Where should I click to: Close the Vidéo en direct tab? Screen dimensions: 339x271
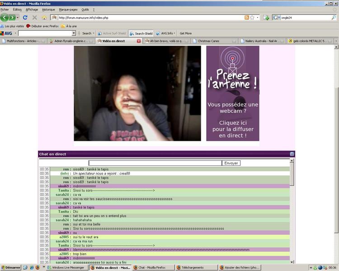point(139,41)
